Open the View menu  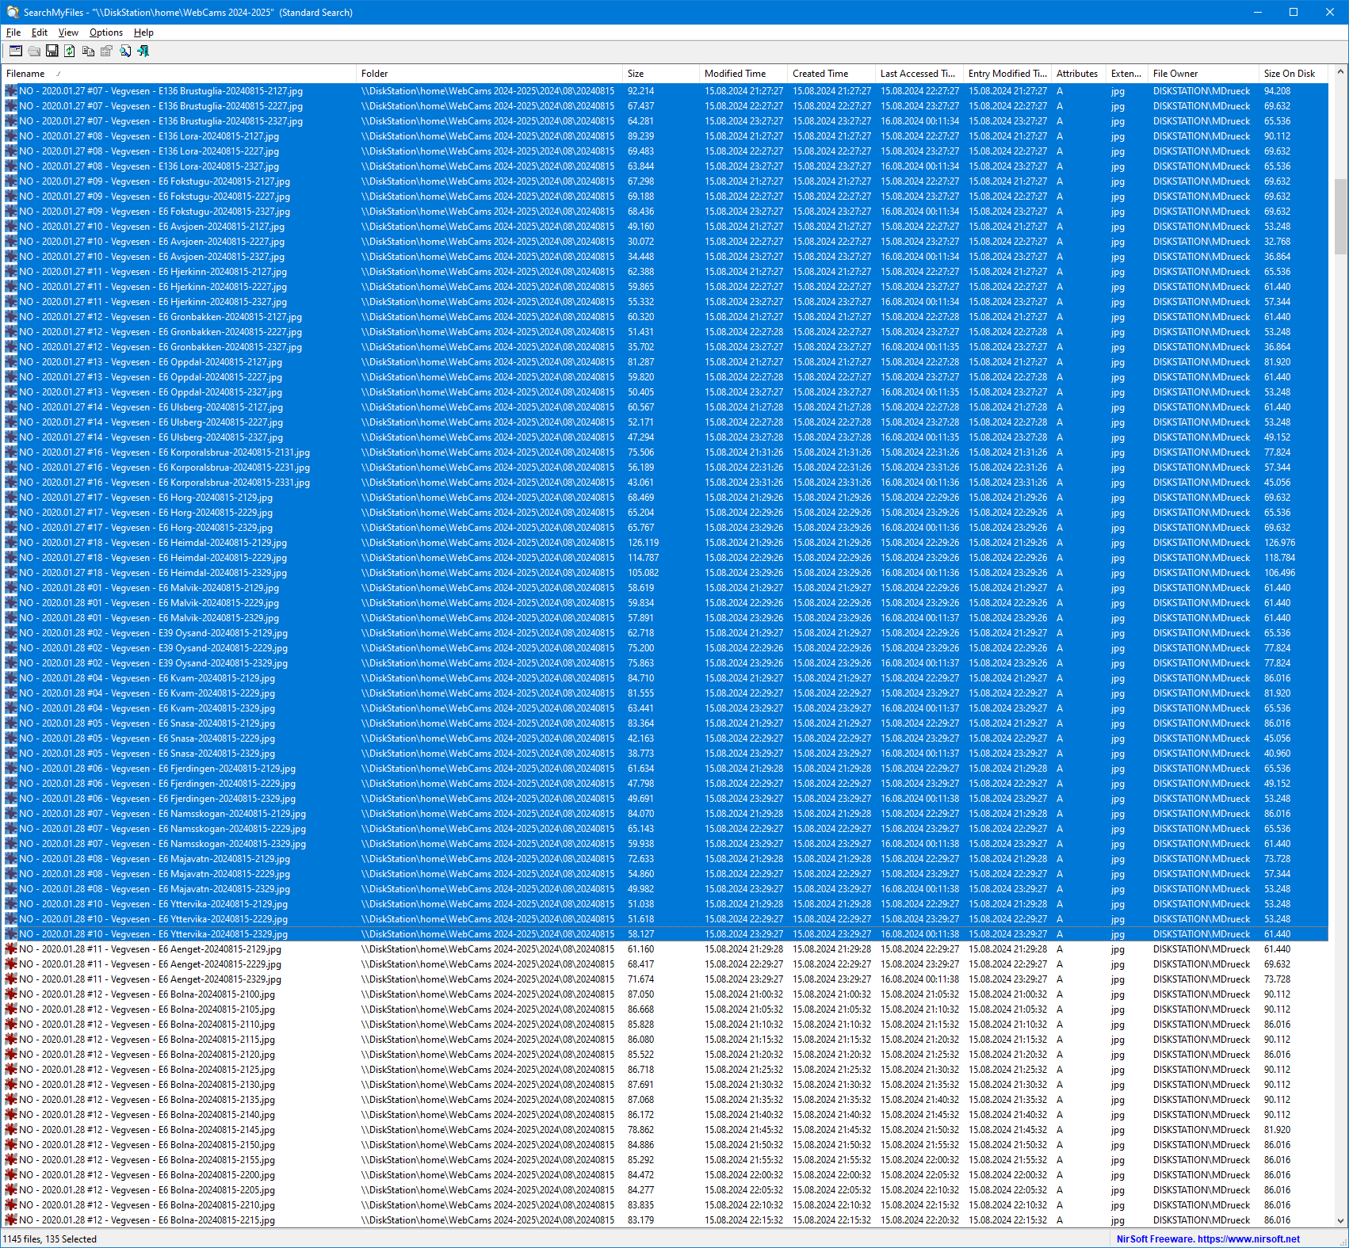[68, 32]
